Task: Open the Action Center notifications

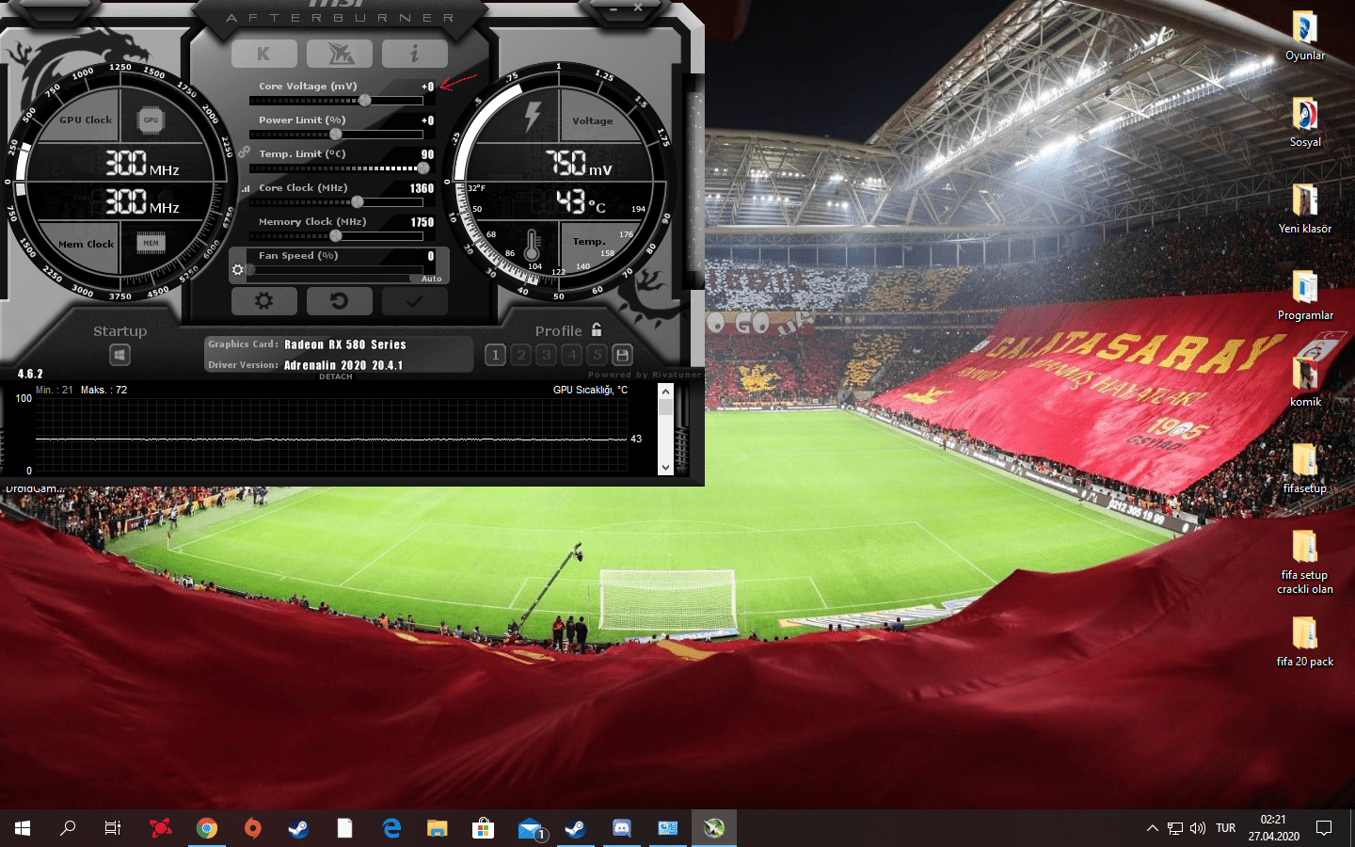Action: tap(1324, 828)
